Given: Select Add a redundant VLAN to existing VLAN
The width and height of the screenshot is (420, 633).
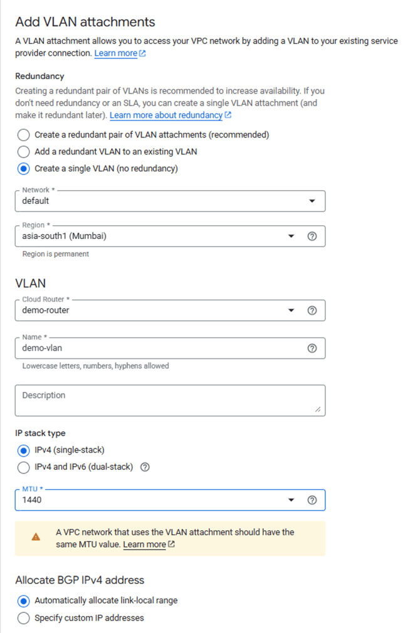Looking at the screenshot, I should click(23, 152).
